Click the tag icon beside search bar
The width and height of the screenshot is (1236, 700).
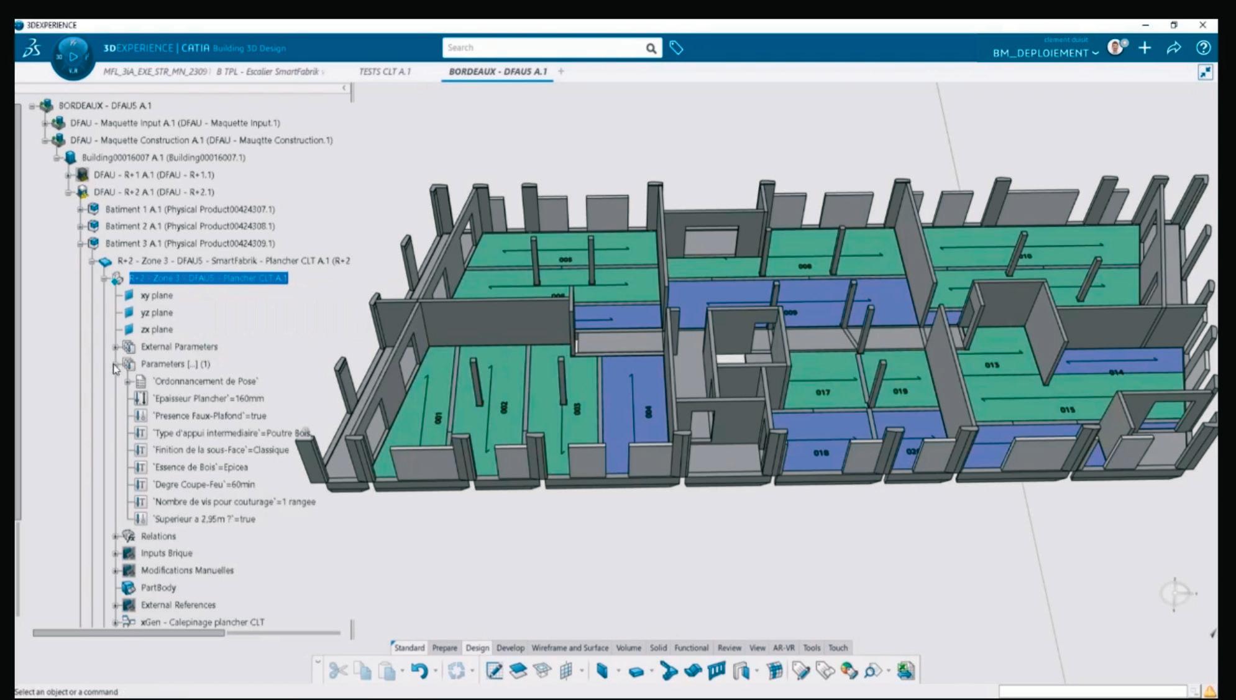click(x=676, y=48)
